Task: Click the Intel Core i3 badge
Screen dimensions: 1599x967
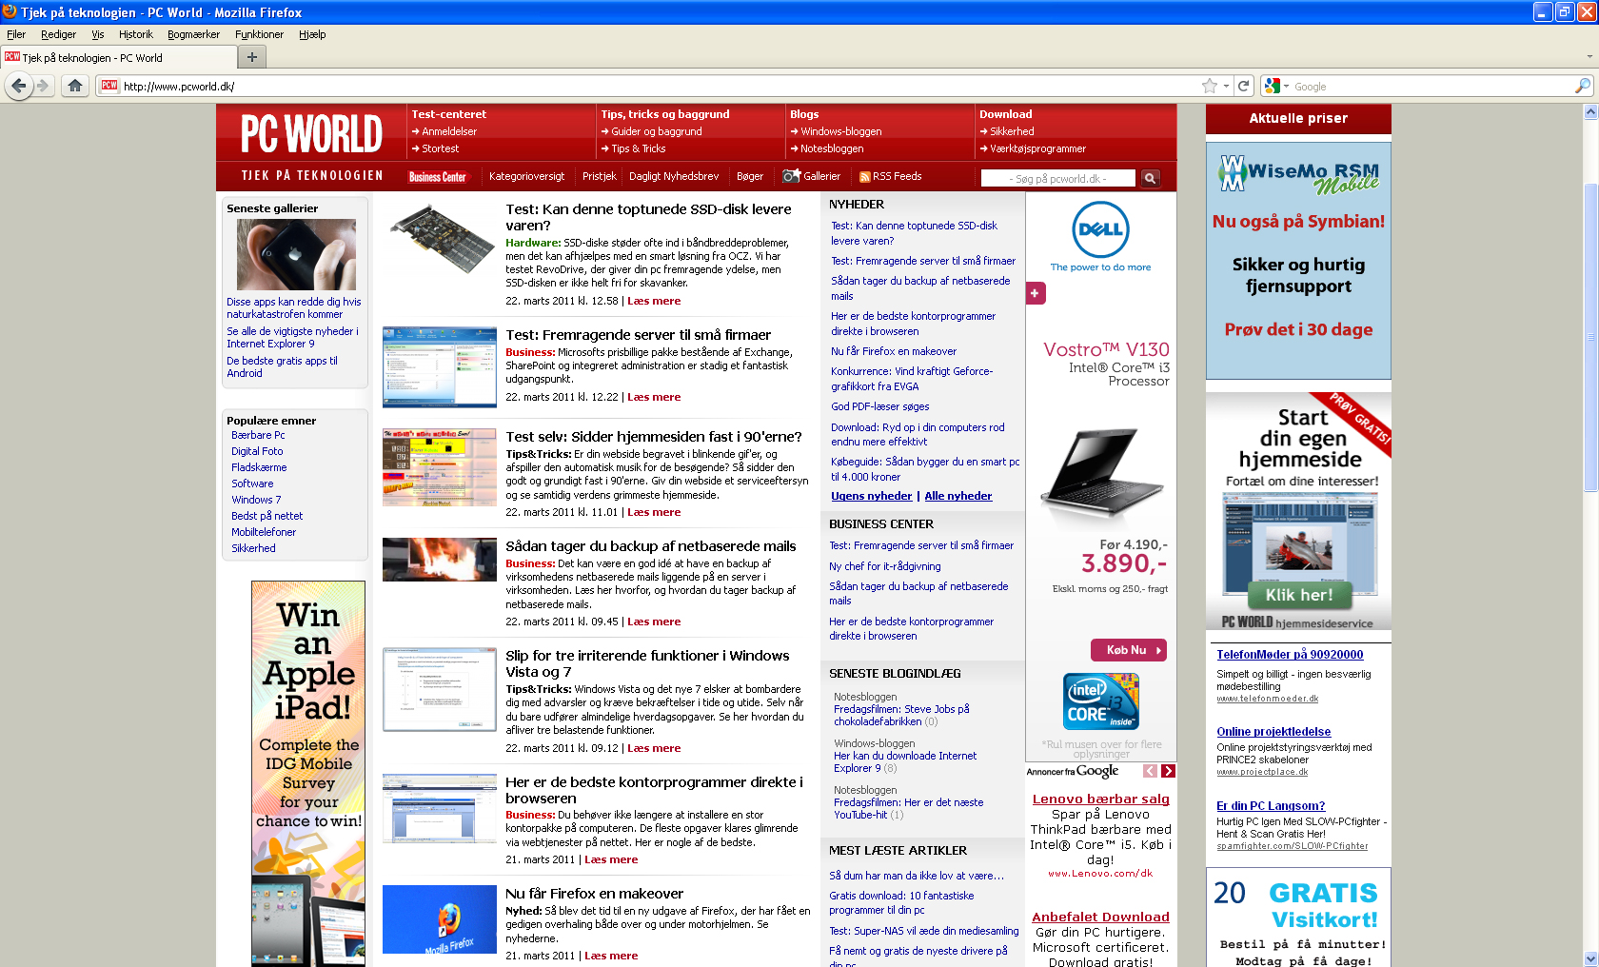Action: [x=1101, y=701]
